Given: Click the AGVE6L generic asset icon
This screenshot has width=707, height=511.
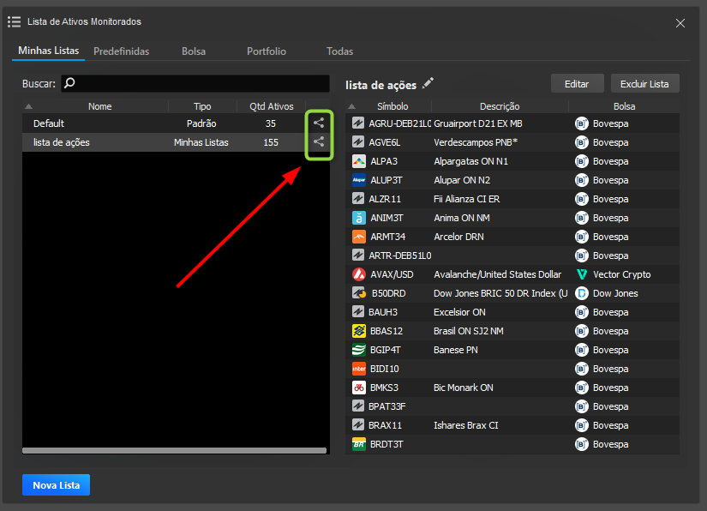Looking at the screenshot, I should [358, 142].
